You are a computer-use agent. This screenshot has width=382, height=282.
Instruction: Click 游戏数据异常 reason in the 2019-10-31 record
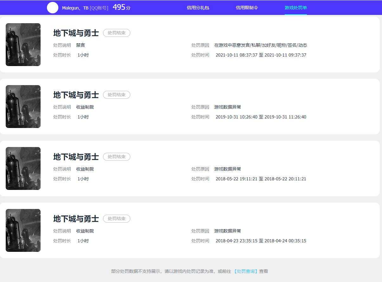click(228, 107)
